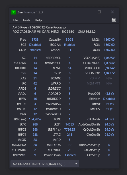Minimize the ZenTimings window
Screen dimensions: 127x175
tap(86, 12)
